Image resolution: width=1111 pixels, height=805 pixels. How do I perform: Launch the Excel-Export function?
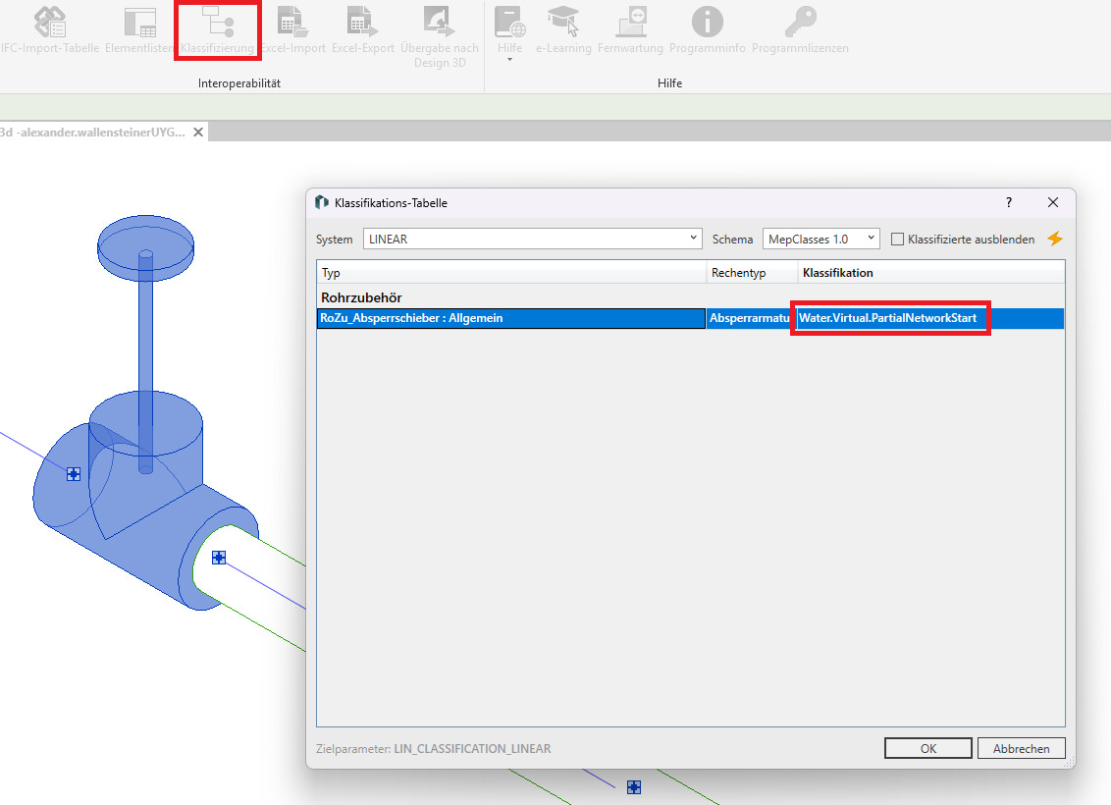(x=362, y=29)
